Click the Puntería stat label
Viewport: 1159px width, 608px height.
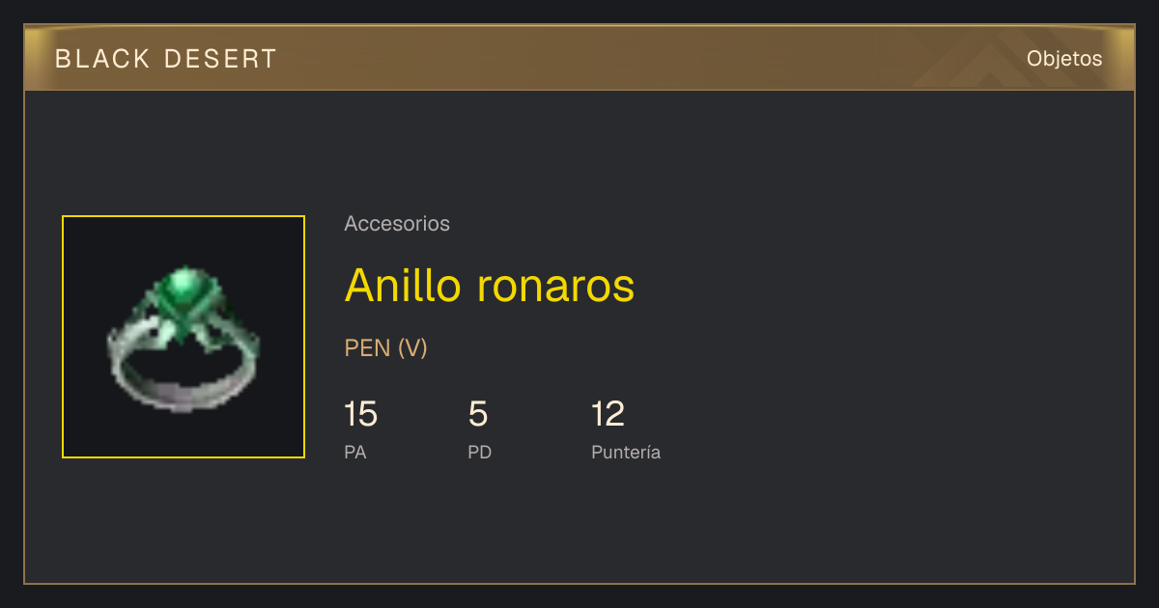click(626, 453)
